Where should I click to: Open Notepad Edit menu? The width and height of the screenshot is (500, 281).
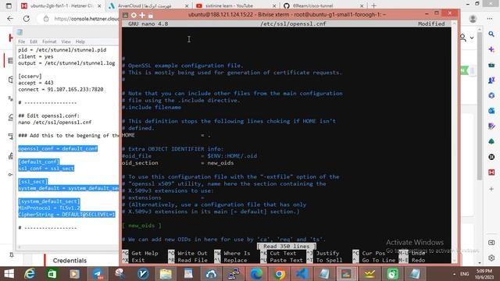coord(34,41)
